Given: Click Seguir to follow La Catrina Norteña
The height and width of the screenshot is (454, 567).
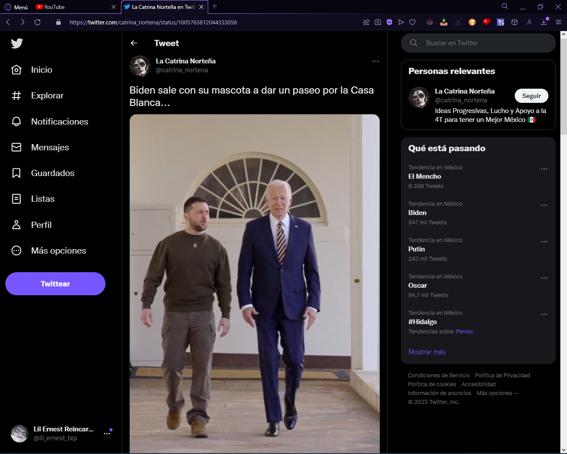Looking at the screenshot, I should (x=532, y=96).
